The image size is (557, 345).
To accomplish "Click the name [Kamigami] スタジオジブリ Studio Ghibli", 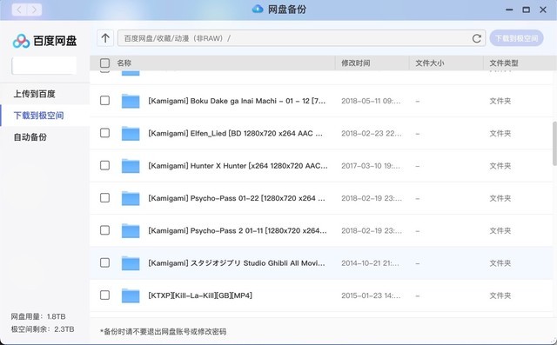I will [237, 263].
